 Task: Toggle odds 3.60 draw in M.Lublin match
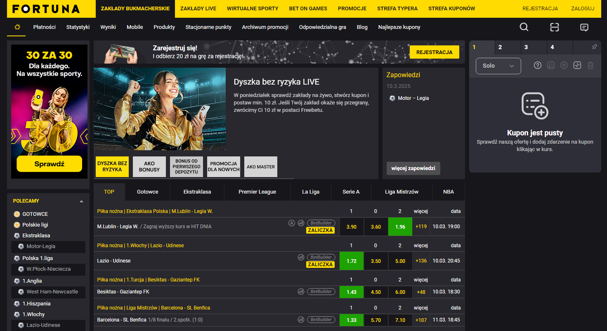pos(376,227)
